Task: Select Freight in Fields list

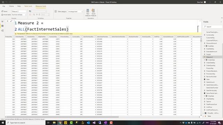Action: pyautogui.click(x=208, y=55)
